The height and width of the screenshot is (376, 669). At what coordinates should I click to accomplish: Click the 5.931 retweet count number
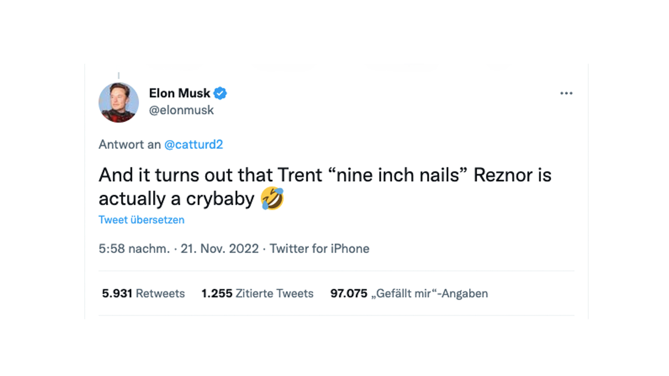(x=117, y=293)
